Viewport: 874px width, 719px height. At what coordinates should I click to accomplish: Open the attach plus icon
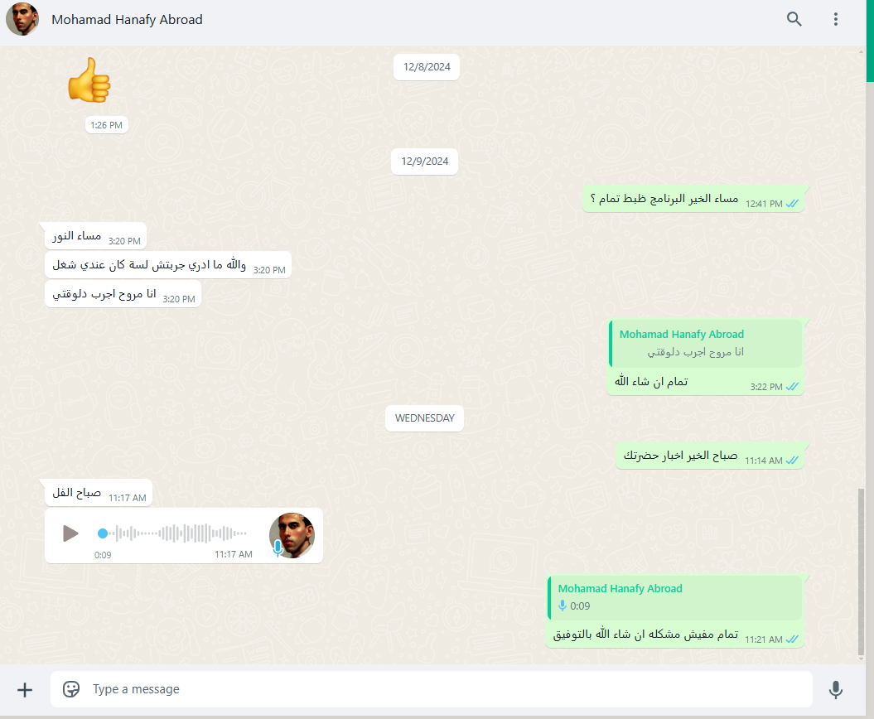pos(25,690)
